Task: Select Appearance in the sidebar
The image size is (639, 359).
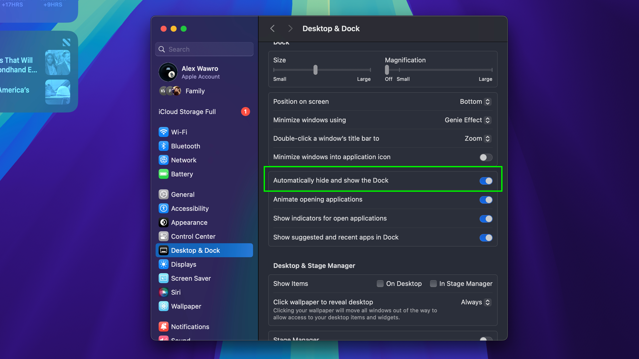Action: pos(204,223)
